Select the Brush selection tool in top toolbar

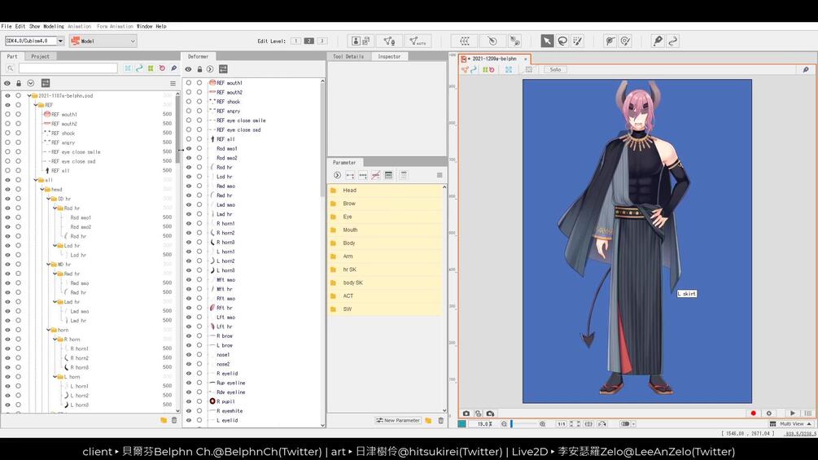tap(578, 41)
